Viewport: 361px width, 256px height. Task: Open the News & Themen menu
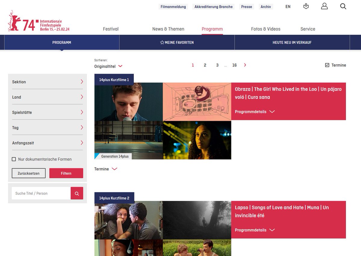(x=168, y=29)
